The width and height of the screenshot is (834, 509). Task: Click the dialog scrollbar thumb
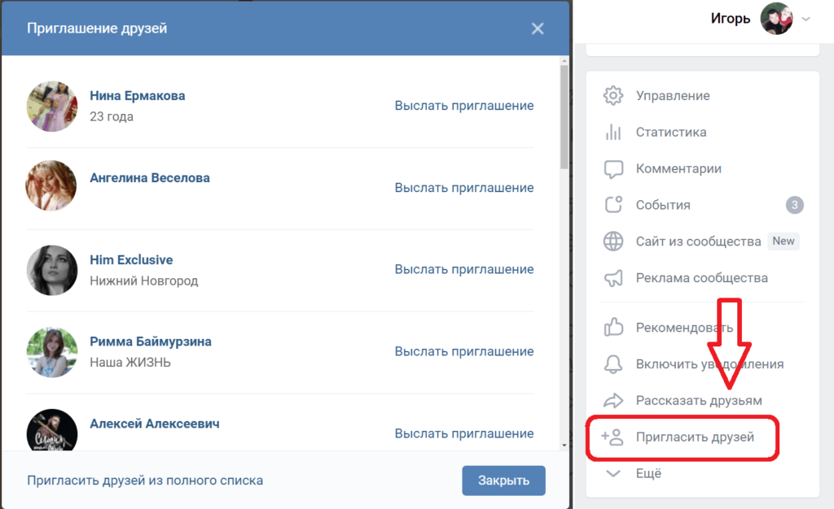tap(564, 117)
